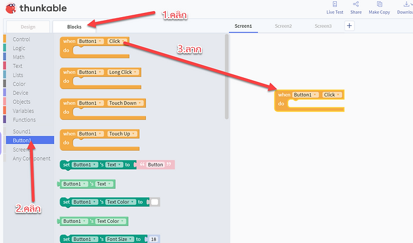Screen dimensions: 413x243
Task: Switch to the Design tab
Action: point(28,27)
